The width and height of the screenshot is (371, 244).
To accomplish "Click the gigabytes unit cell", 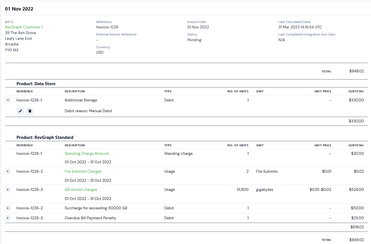I will 265,189.
